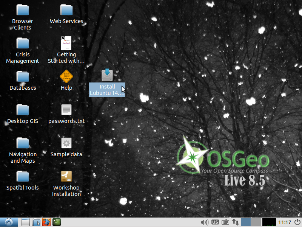Click the US keyboard layout indicator
The height and width of the screenshot is (227, 302).
(x=215, y=222)
